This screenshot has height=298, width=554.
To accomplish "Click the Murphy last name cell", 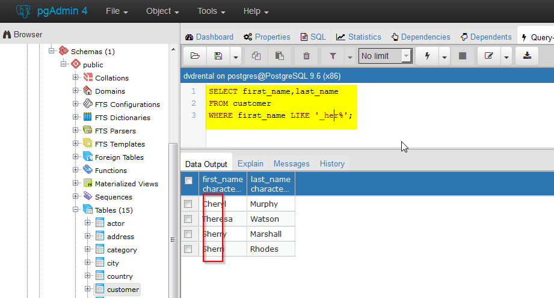I will click(271, 204).
